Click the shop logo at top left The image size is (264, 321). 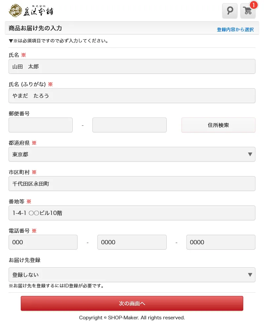(x=31, y=11)
